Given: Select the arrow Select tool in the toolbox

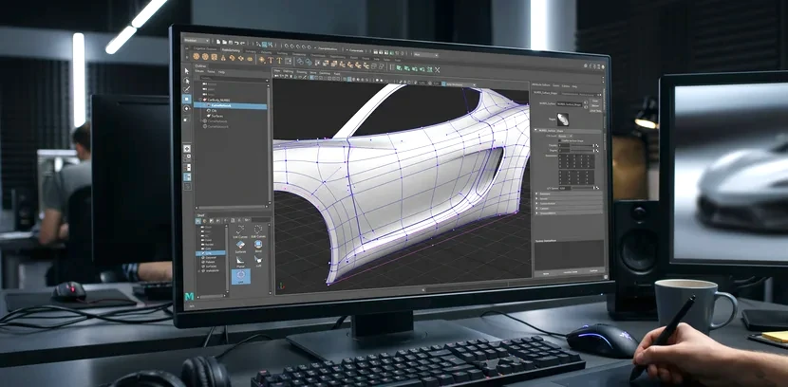Looking at the screenshot, I should pos(186,71).
